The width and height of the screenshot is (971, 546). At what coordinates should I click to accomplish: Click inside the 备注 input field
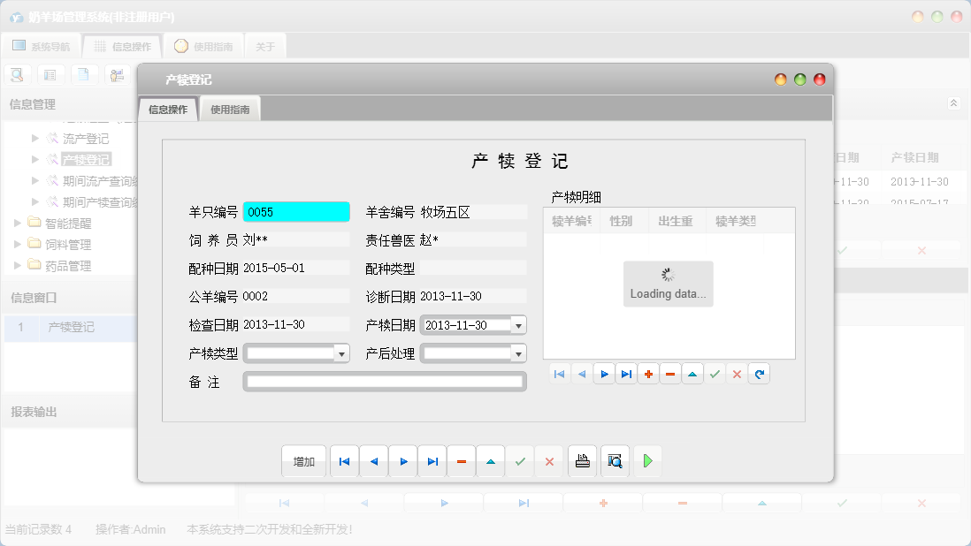click(385, 382)
